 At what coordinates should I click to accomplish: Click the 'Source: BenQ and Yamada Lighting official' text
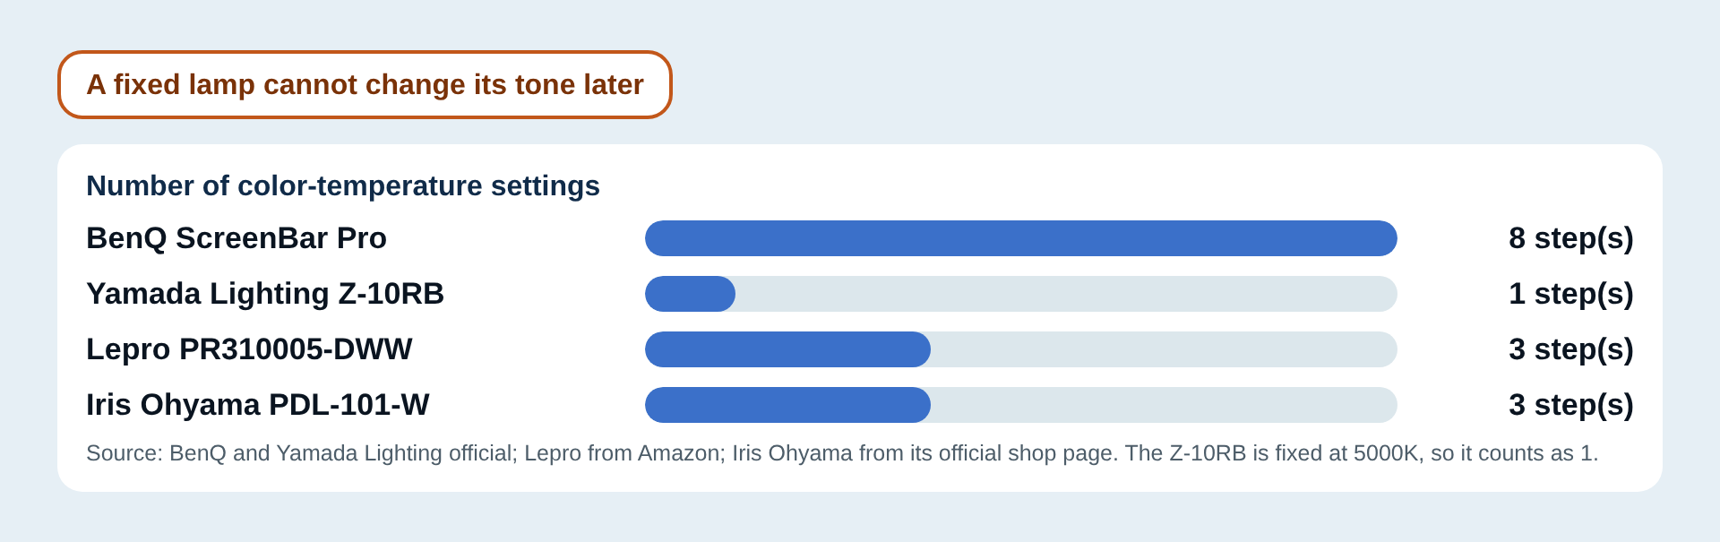pyautogui.click(x=302, y=453)
